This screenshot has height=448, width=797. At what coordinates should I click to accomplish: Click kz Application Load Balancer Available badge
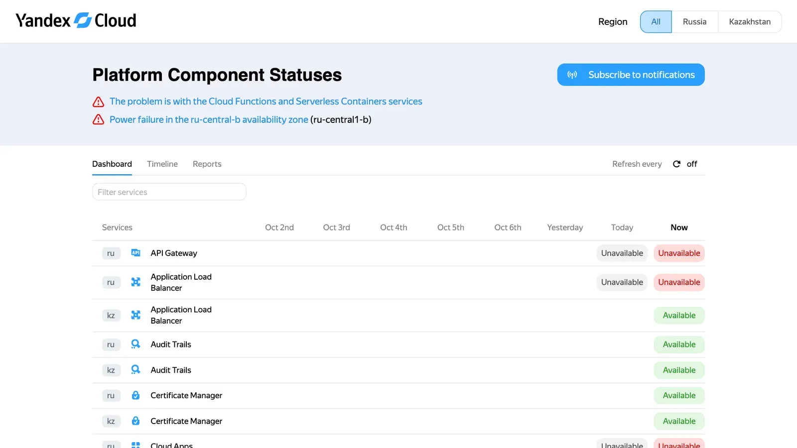point(679,315)
